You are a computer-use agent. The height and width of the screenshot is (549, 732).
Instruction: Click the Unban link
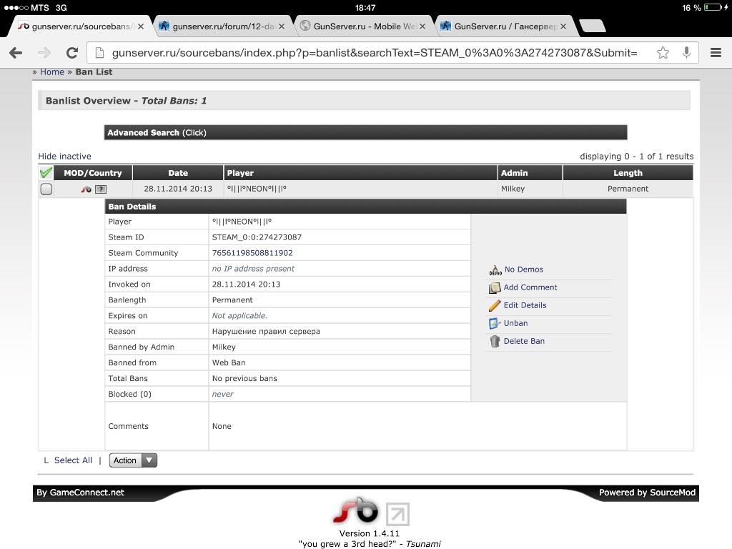coord(515,323)
